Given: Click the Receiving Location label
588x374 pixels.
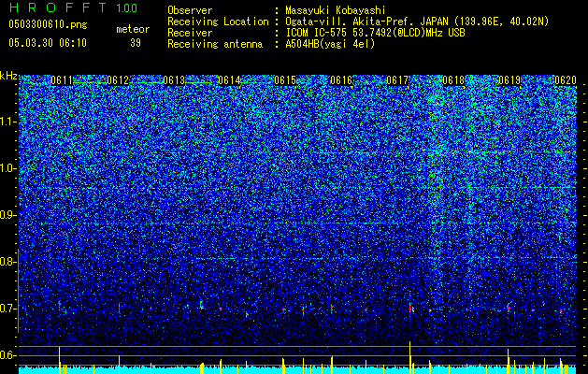Looking at the screenshot, I should click(218, 22).
